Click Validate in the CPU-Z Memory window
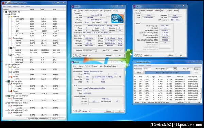 tap(170, 55)
